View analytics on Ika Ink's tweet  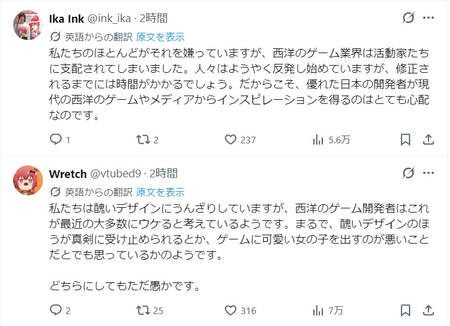tap(318, 140)
